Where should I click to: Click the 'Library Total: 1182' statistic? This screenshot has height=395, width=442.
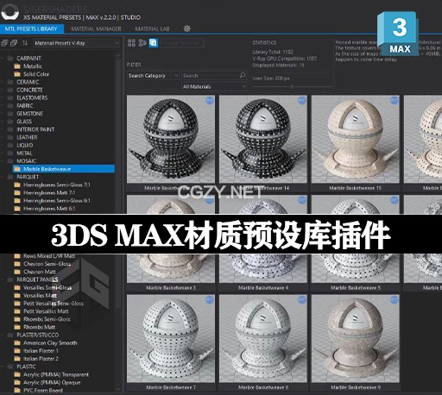(273, 52)
